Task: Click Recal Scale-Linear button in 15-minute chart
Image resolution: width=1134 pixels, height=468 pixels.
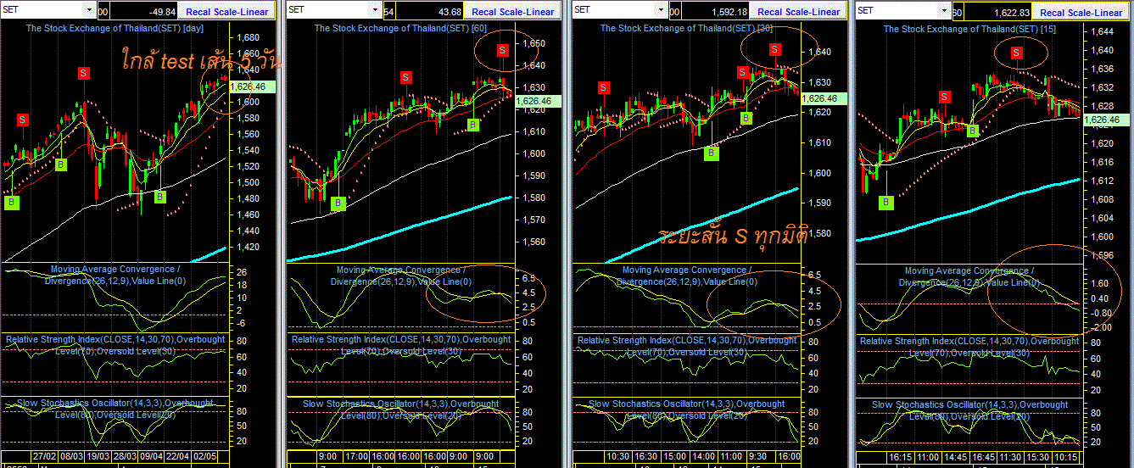Action: [x=1081, y=12]
